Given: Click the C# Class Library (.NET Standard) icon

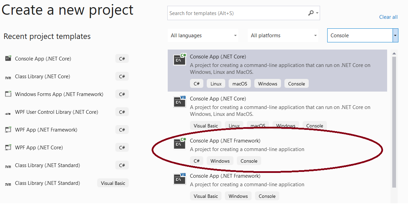Looking at the screenshot, I should (x=8, y=166).
